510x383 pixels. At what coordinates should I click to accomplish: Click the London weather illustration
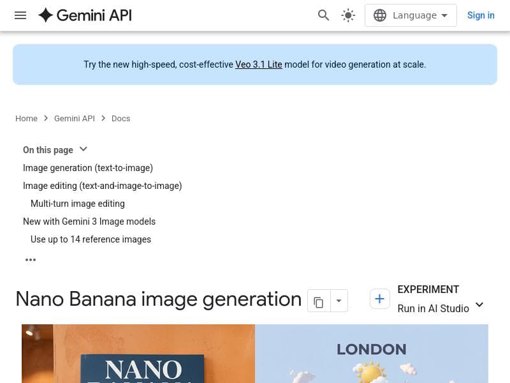[x=372, y=354]
